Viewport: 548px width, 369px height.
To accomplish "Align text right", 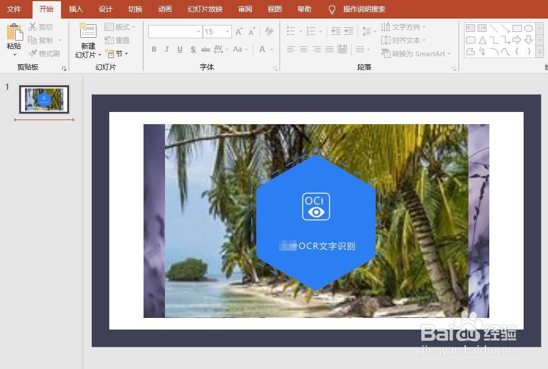I will [x=317, y=49].
